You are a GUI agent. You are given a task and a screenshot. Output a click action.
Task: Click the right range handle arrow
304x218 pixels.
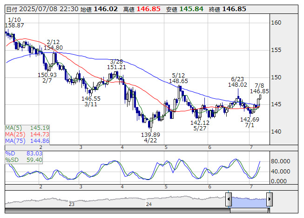coord(270,199)
